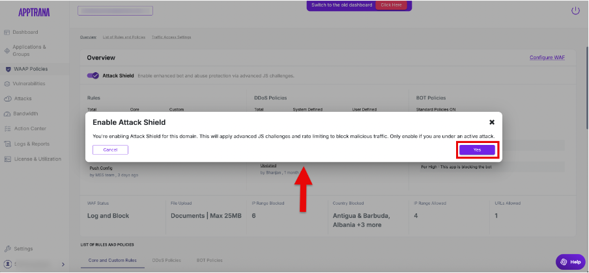Open Action Center menu item

(30, 129)
